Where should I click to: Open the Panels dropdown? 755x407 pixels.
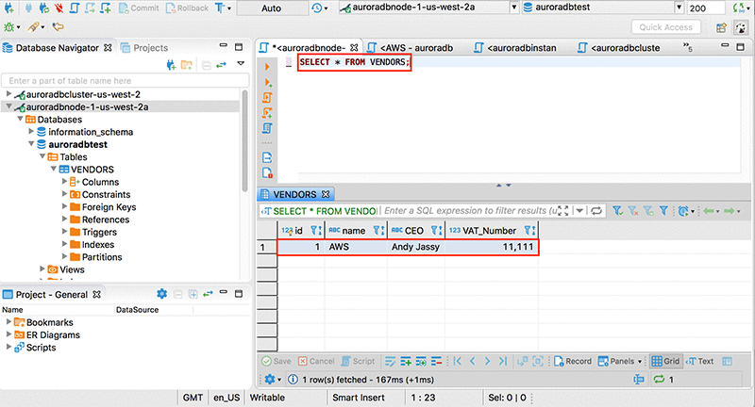(x=620, y=361)
